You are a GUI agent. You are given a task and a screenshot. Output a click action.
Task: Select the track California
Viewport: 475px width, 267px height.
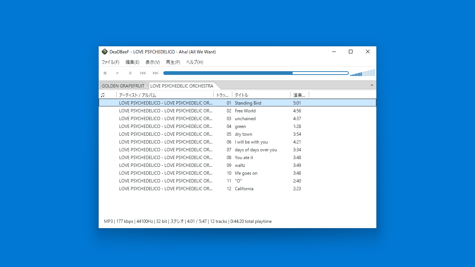(237, 188)
